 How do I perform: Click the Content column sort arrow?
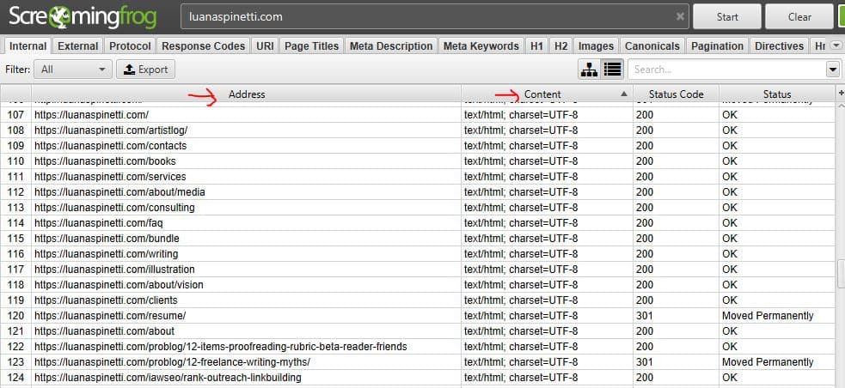point(623,94)
